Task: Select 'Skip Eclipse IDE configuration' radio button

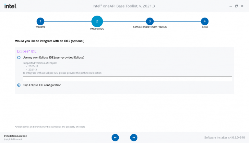Action: [x=19, y=85]
